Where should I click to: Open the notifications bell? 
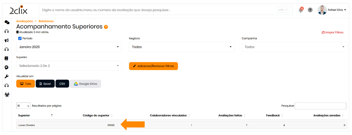pos(301,10)
